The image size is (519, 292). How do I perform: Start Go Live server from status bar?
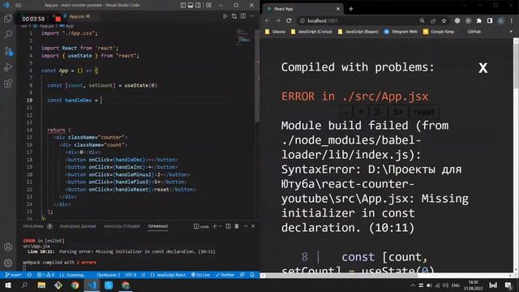click(x=200, y=275)
